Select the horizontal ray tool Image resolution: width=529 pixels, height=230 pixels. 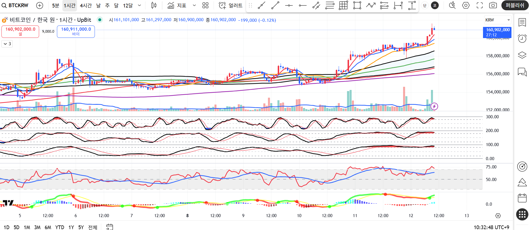pos(303,5)
